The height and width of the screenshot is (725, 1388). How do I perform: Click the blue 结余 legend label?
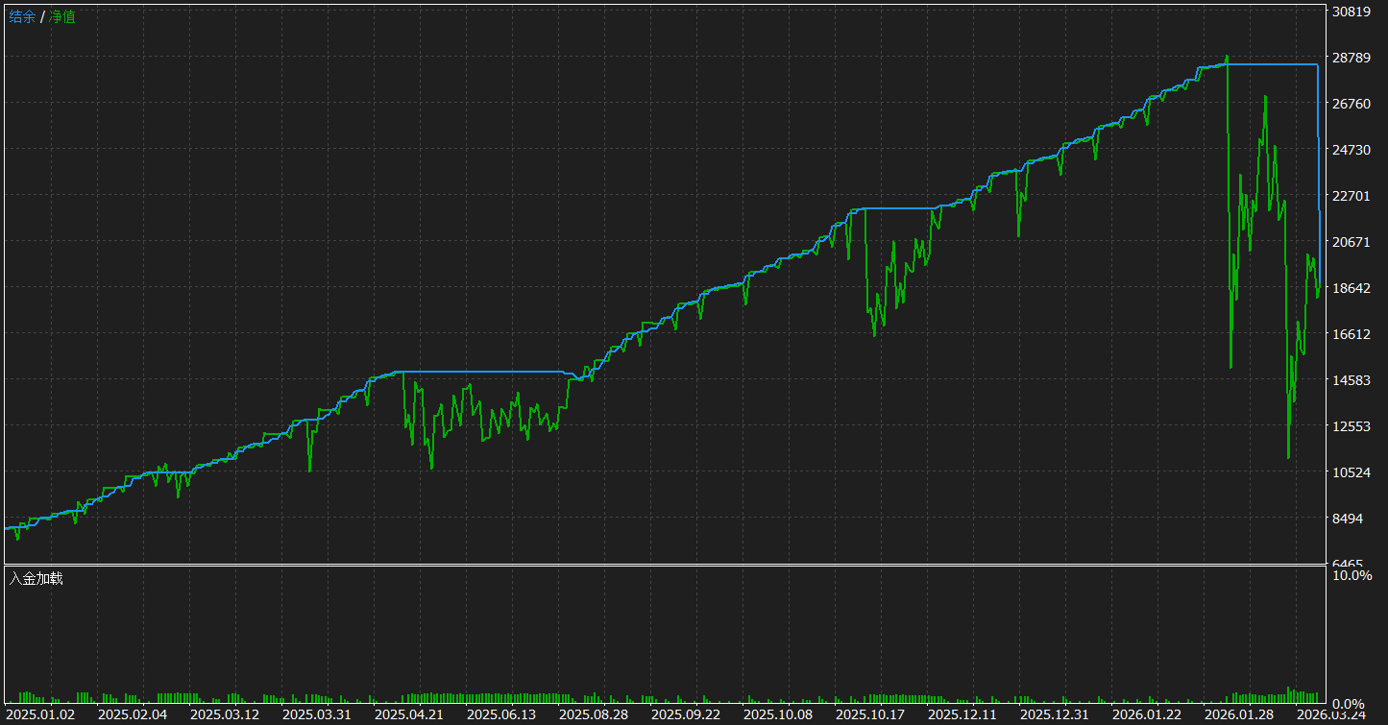click(22, 16)
